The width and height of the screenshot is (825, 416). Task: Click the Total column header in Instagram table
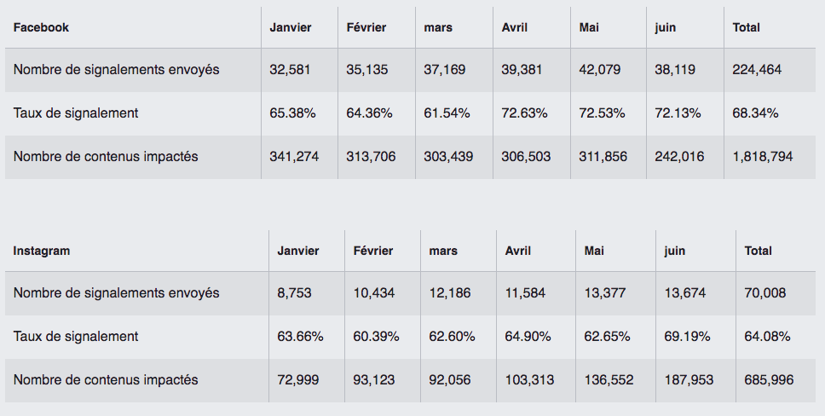click(x=759, y=251)
